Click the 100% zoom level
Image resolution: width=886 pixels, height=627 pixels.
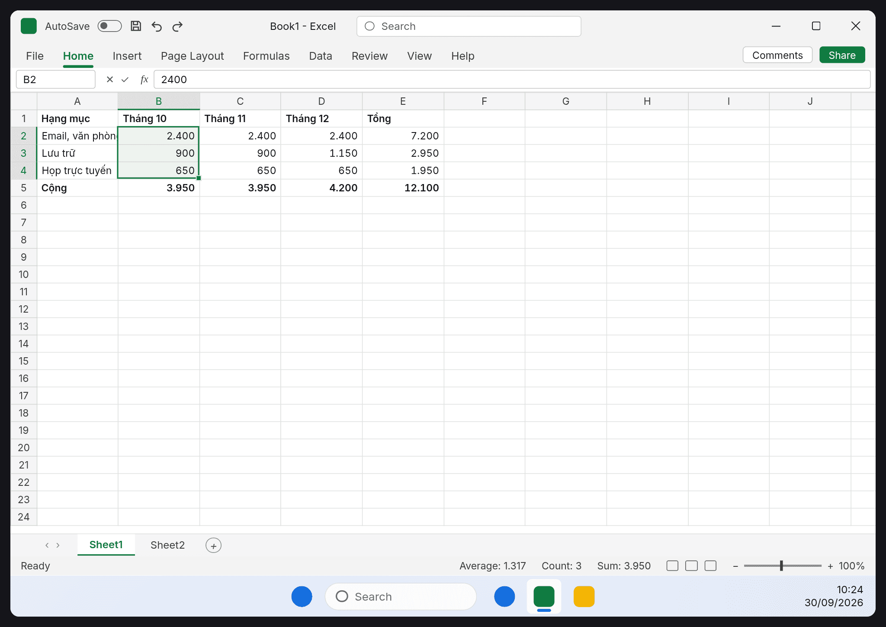click(x=851, y=566)
